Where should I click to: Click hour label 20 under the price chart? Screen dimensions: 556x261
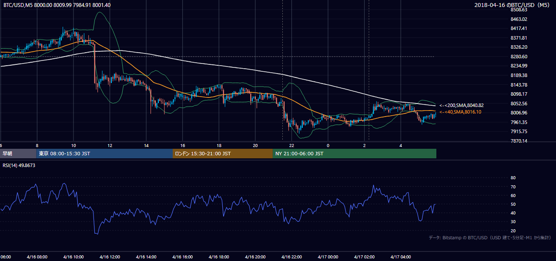pos(255,145)
